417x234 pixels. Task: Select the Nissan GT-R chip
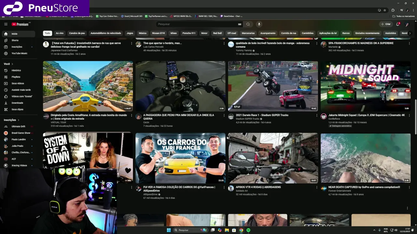(158, 33)
